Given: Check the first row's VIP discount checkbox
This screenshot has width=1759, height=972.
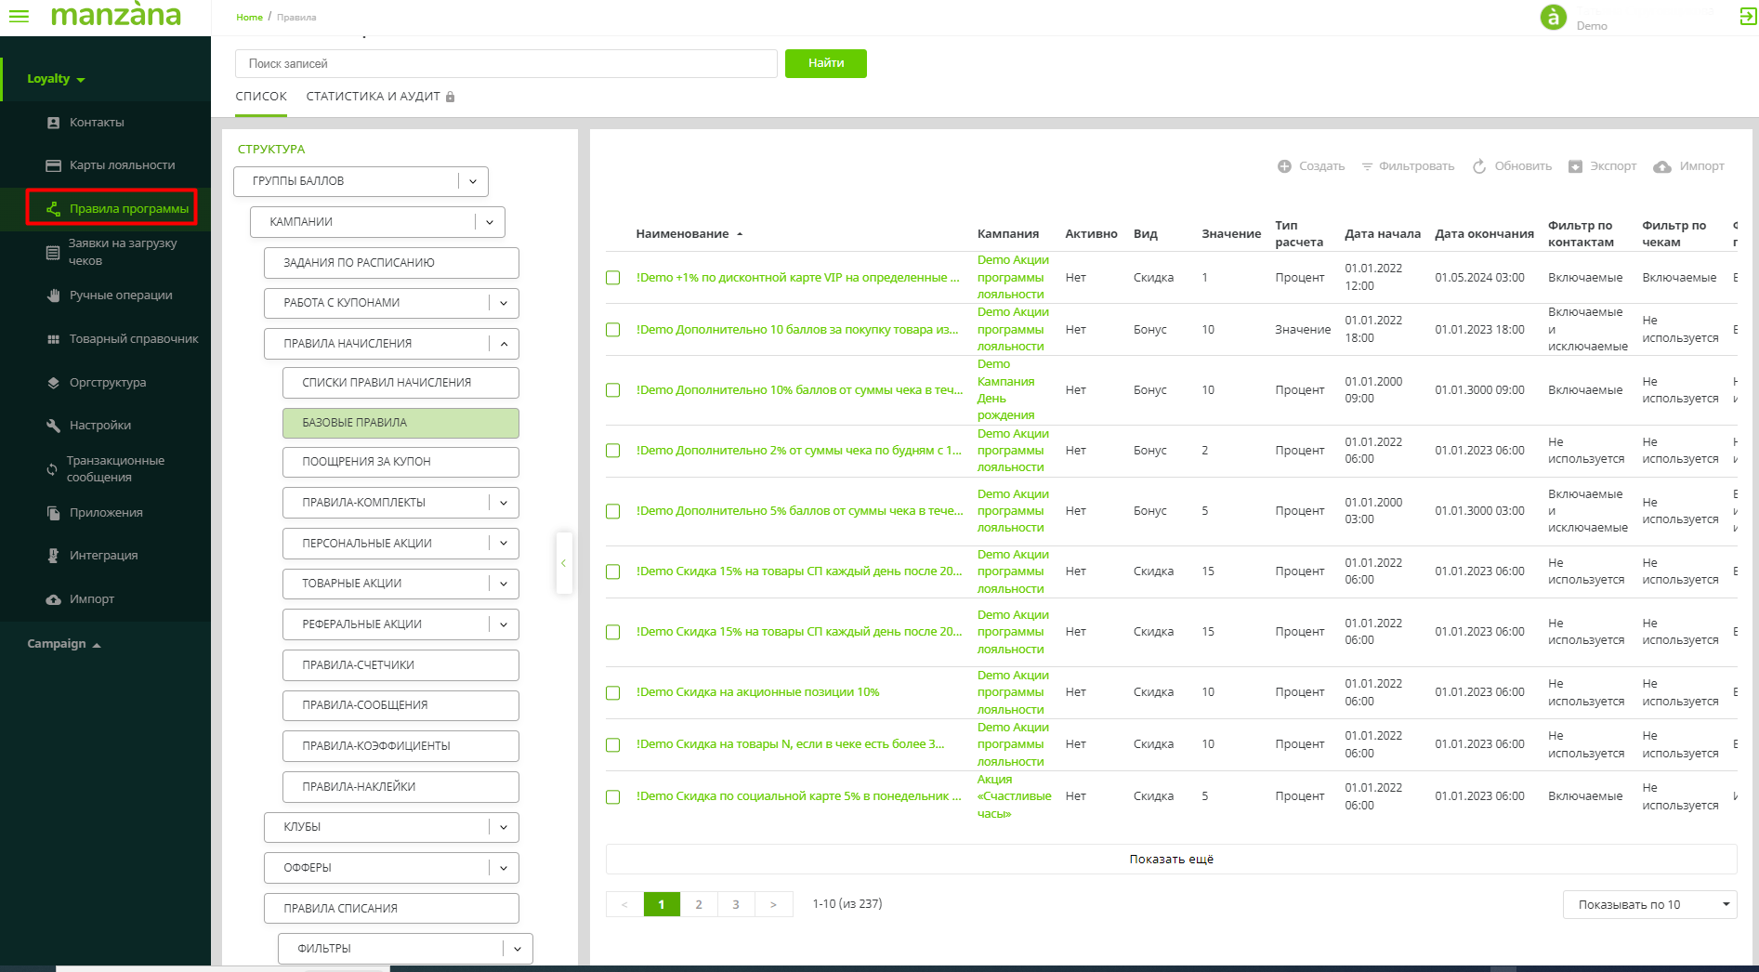Looking at the screenshot, I should pyautogui.click(x=613, y=278).
